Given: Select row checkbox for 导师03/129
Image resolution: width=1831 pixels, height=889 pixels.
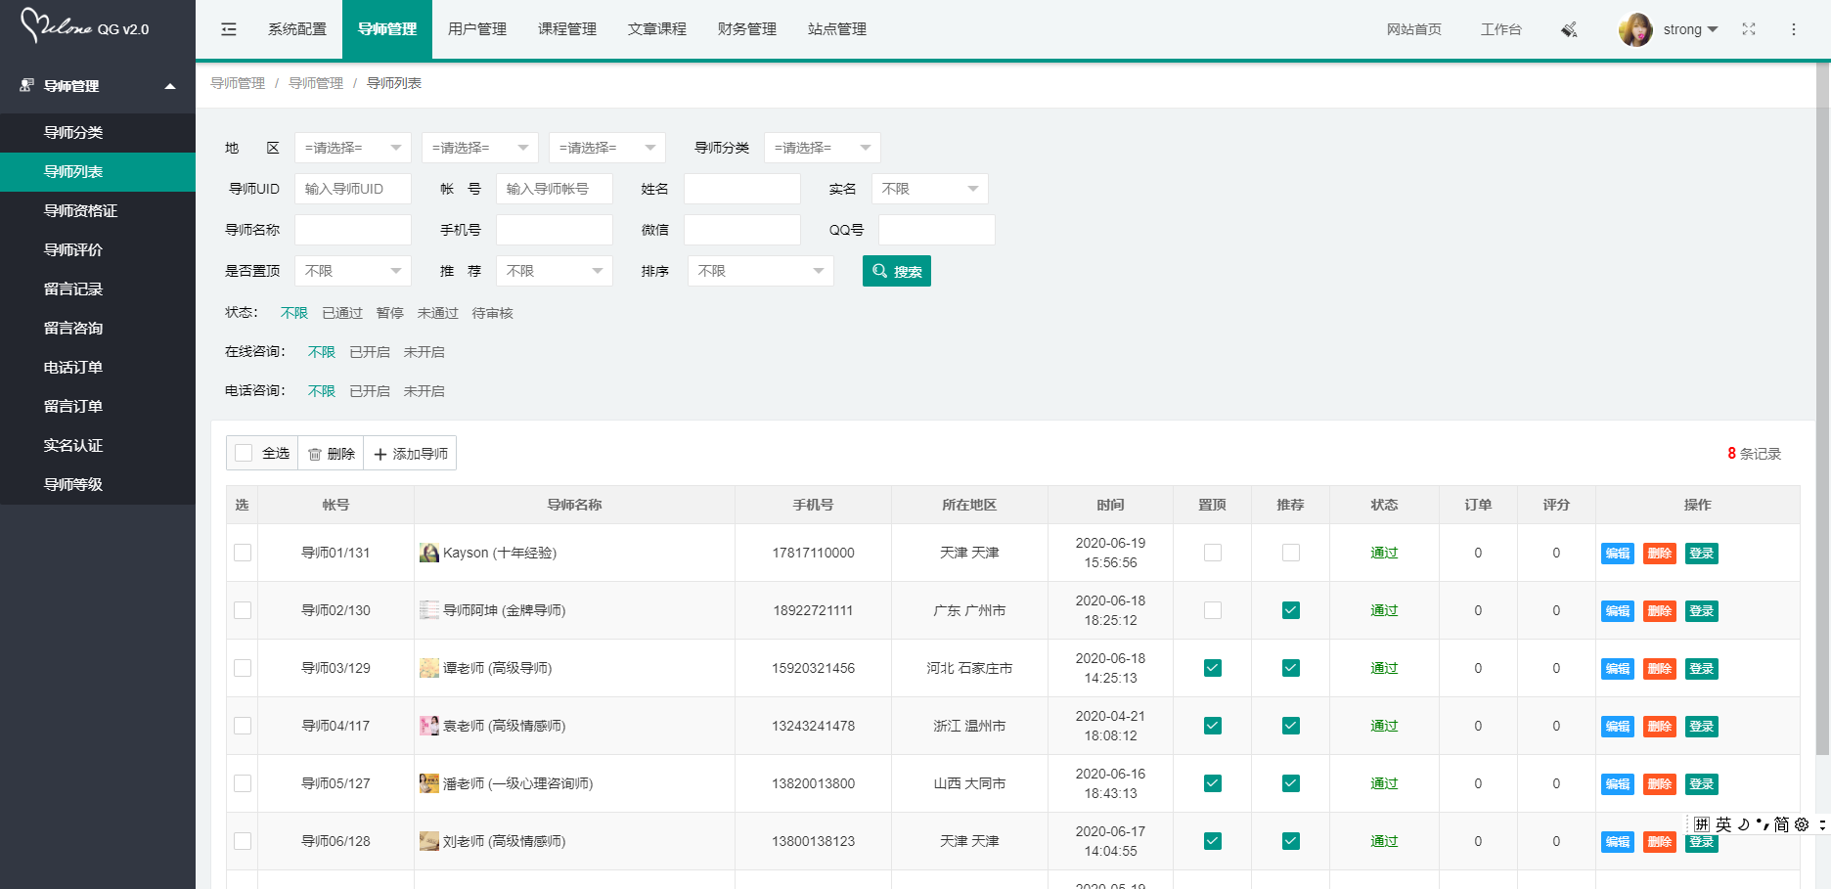Looking at the screenshot, I should 243,668.
